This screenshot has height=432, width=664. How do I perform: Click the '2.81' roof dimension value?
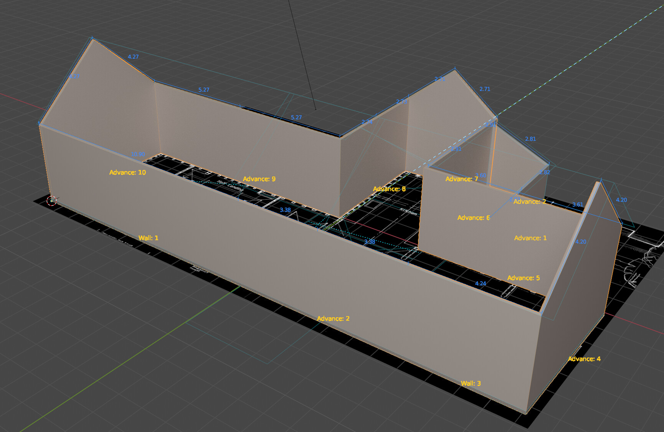(530, 139)
